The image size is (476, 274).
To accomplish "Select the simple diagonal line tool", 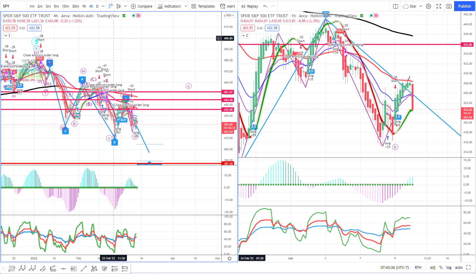I will click(x=84, y=268).
